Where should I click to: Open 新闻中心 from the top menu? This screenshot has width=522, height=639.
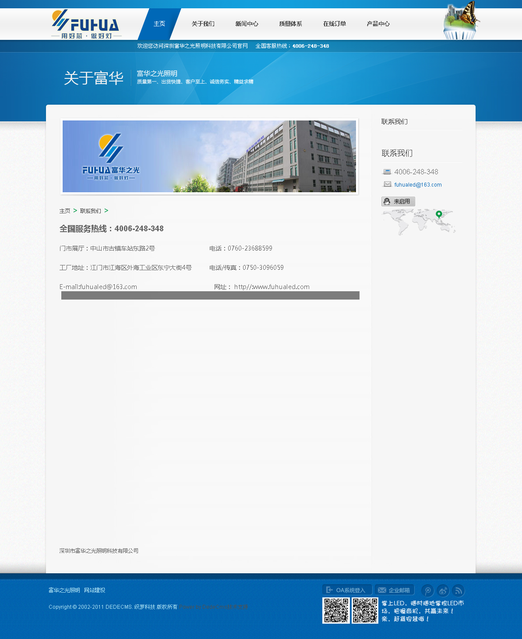247,24
